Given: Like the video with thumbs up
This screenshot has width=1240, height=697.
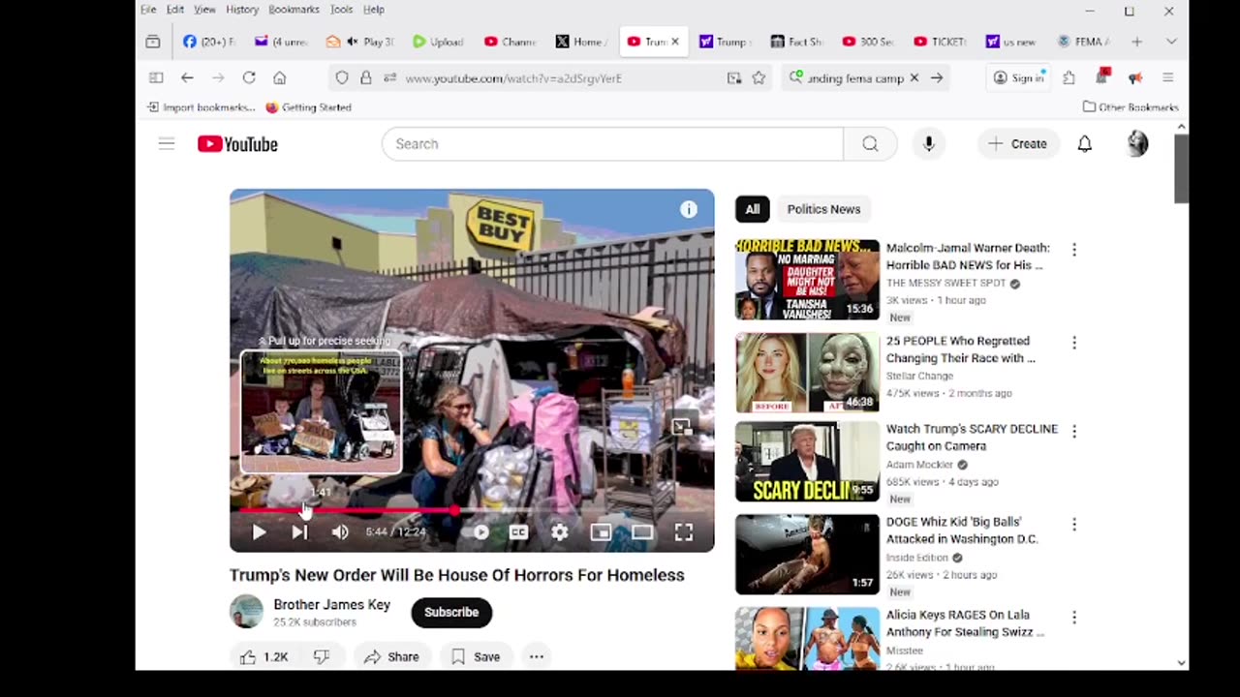Looking at the screenshot, I should click(264, 656).
